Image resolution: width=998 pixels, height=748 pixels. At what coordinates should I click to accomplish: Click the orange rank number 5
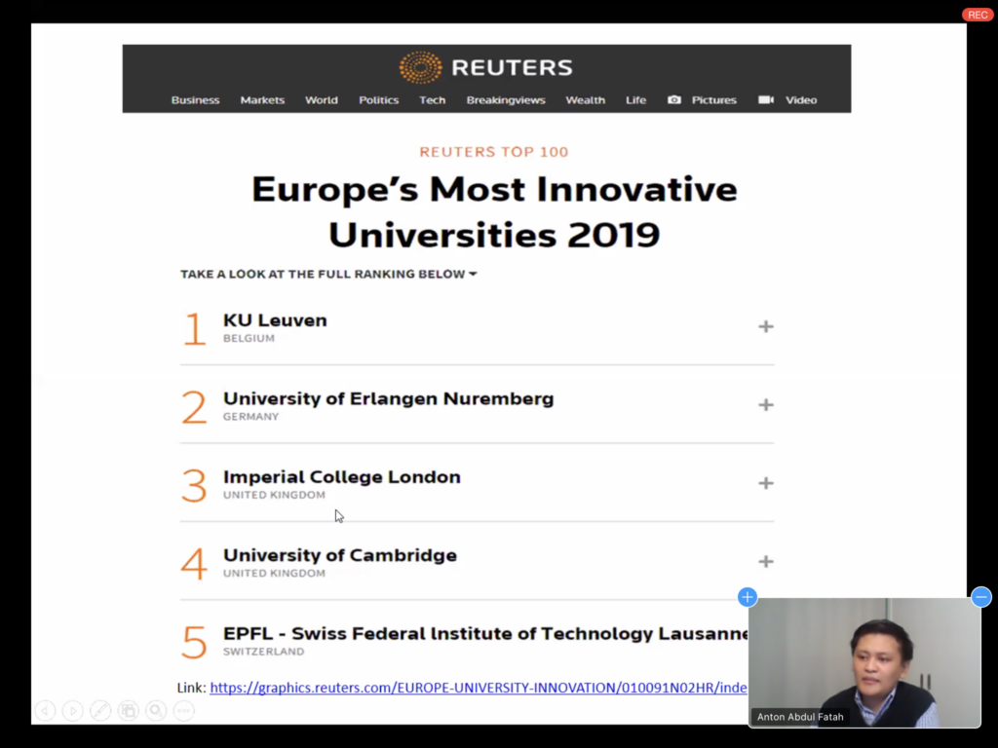(x=194, y=643)
